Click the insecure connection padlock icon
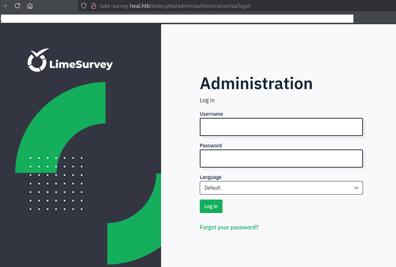 coord(94,6)
